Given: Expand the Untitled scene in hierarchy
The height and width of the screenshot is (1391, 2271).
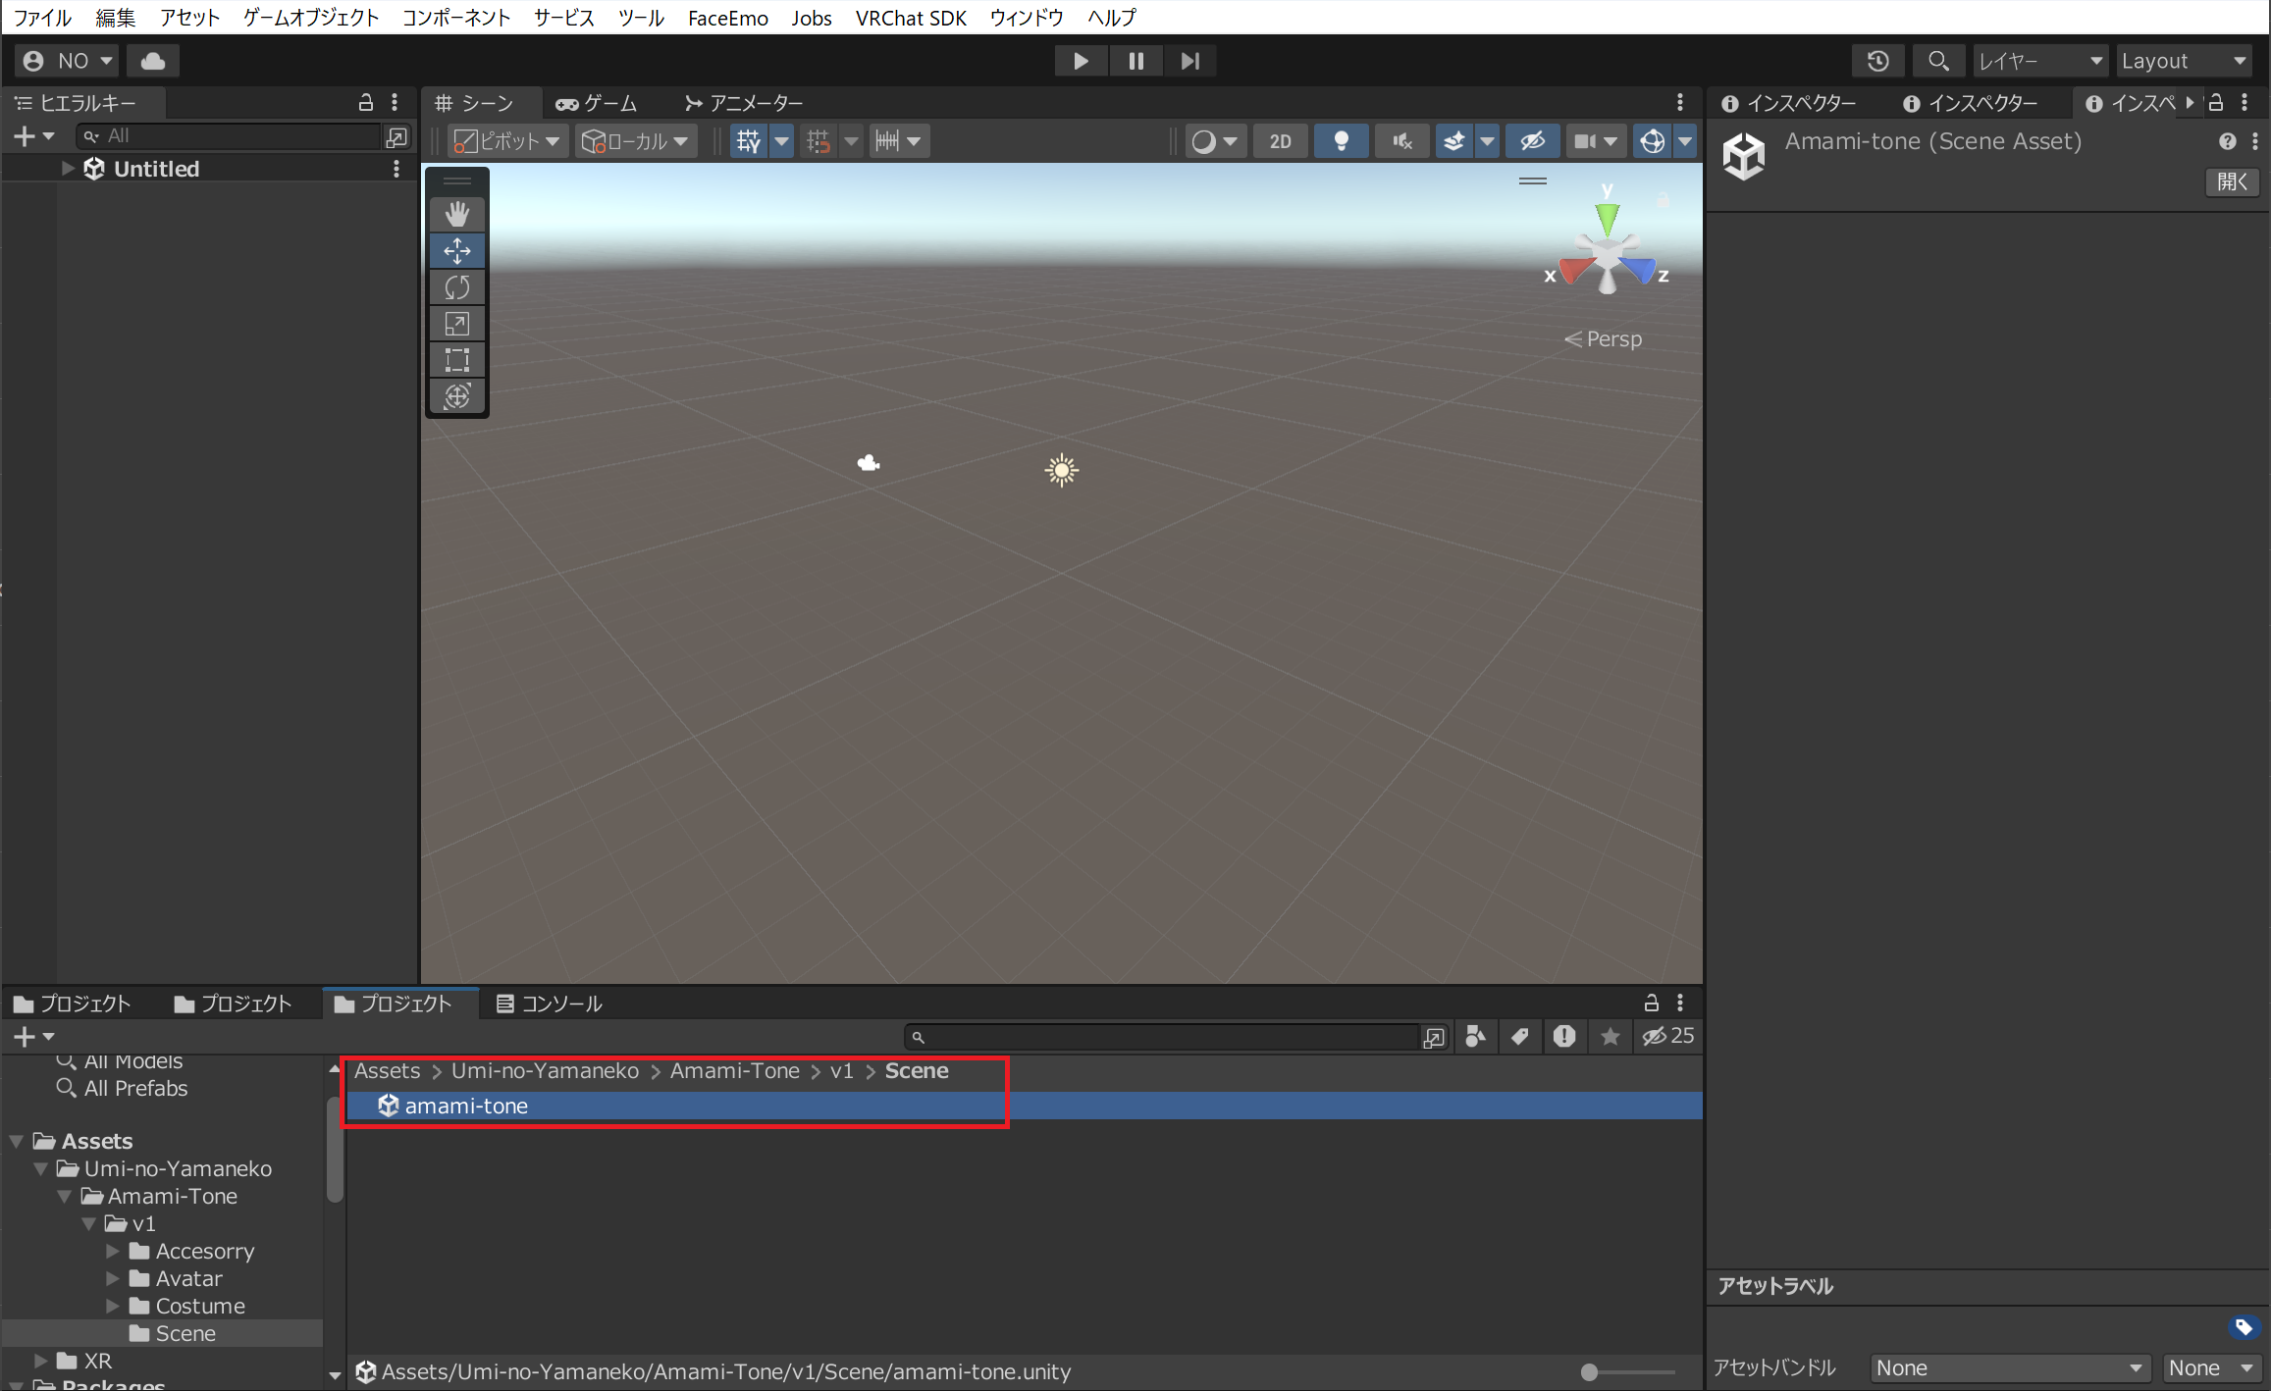Looking at the screenshot, I should pos(68,169).
